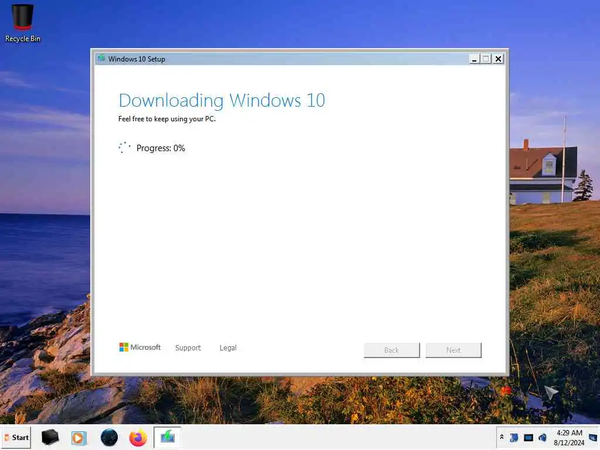Select the Windows 10 Setup taskbar button
The height and width of the screenshot is (450, 600).
167,437
